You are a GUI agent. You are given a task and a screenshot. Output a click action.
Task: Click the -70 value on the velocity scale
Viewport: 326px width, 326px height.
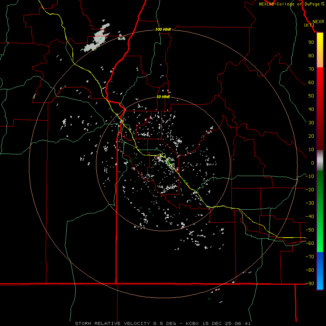(x=310, y=257)
